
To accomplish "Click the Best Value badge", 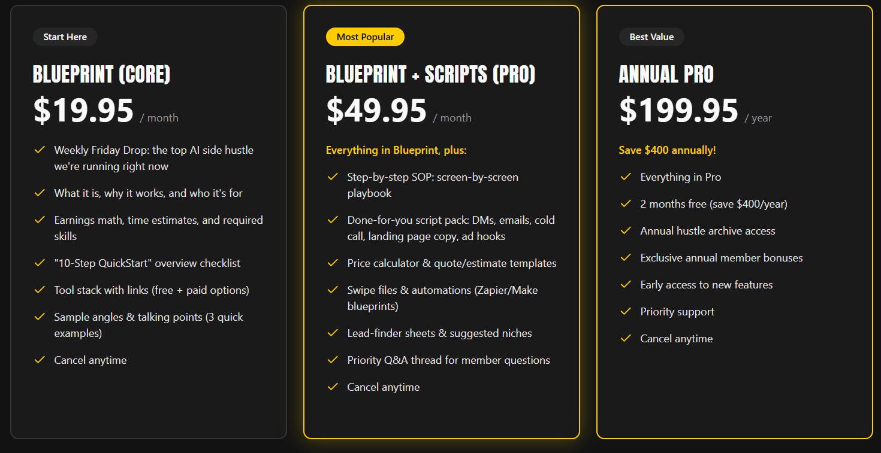I will (x=651, y=37).
